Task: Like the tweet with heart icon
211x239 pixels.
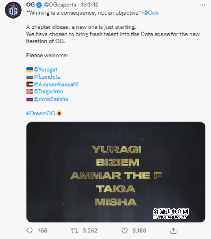Action: 125,231
